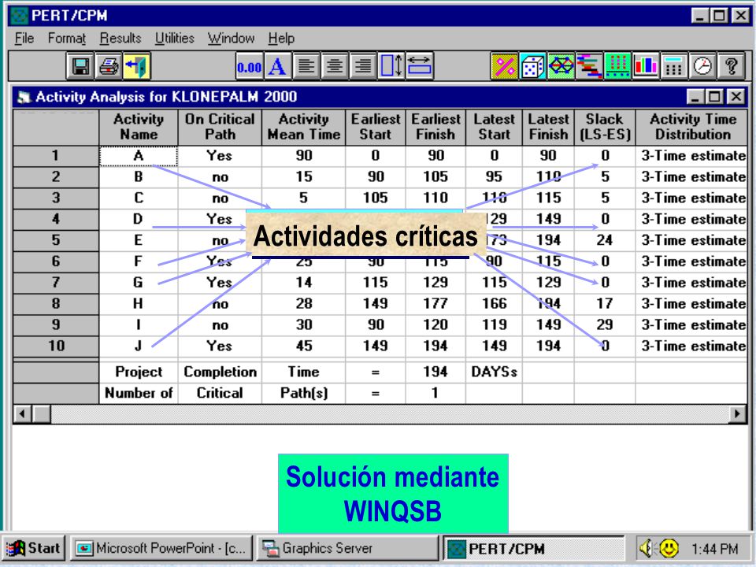Click the Slack (LS-ES) column header
The width and height of the screenshot is (756, 567).
pos(605,127)
